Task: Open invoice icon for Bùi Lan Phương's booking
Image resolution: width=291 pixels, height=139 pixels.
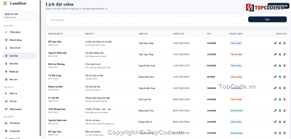Action: tap(280, 66)
